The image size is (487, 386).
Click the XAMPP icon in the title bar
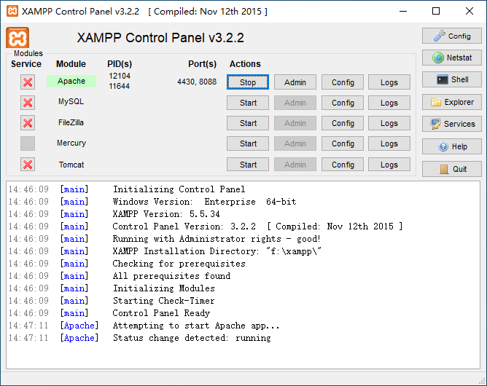point(12,11)
